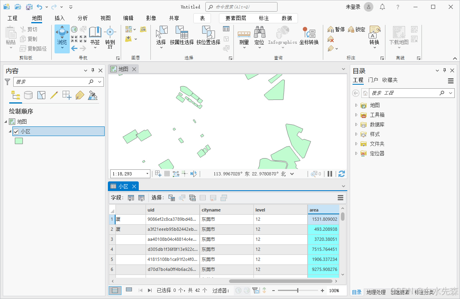Click the green 小区 layer symbol swatch

(x=19, y=141)
